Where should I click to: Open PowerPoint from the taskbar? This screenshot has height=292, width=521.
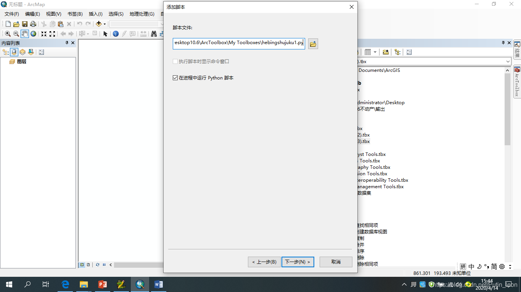(103, 284)
